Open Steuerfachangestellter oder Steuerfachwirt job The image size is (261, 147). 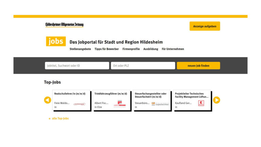[x=152, y=100]
